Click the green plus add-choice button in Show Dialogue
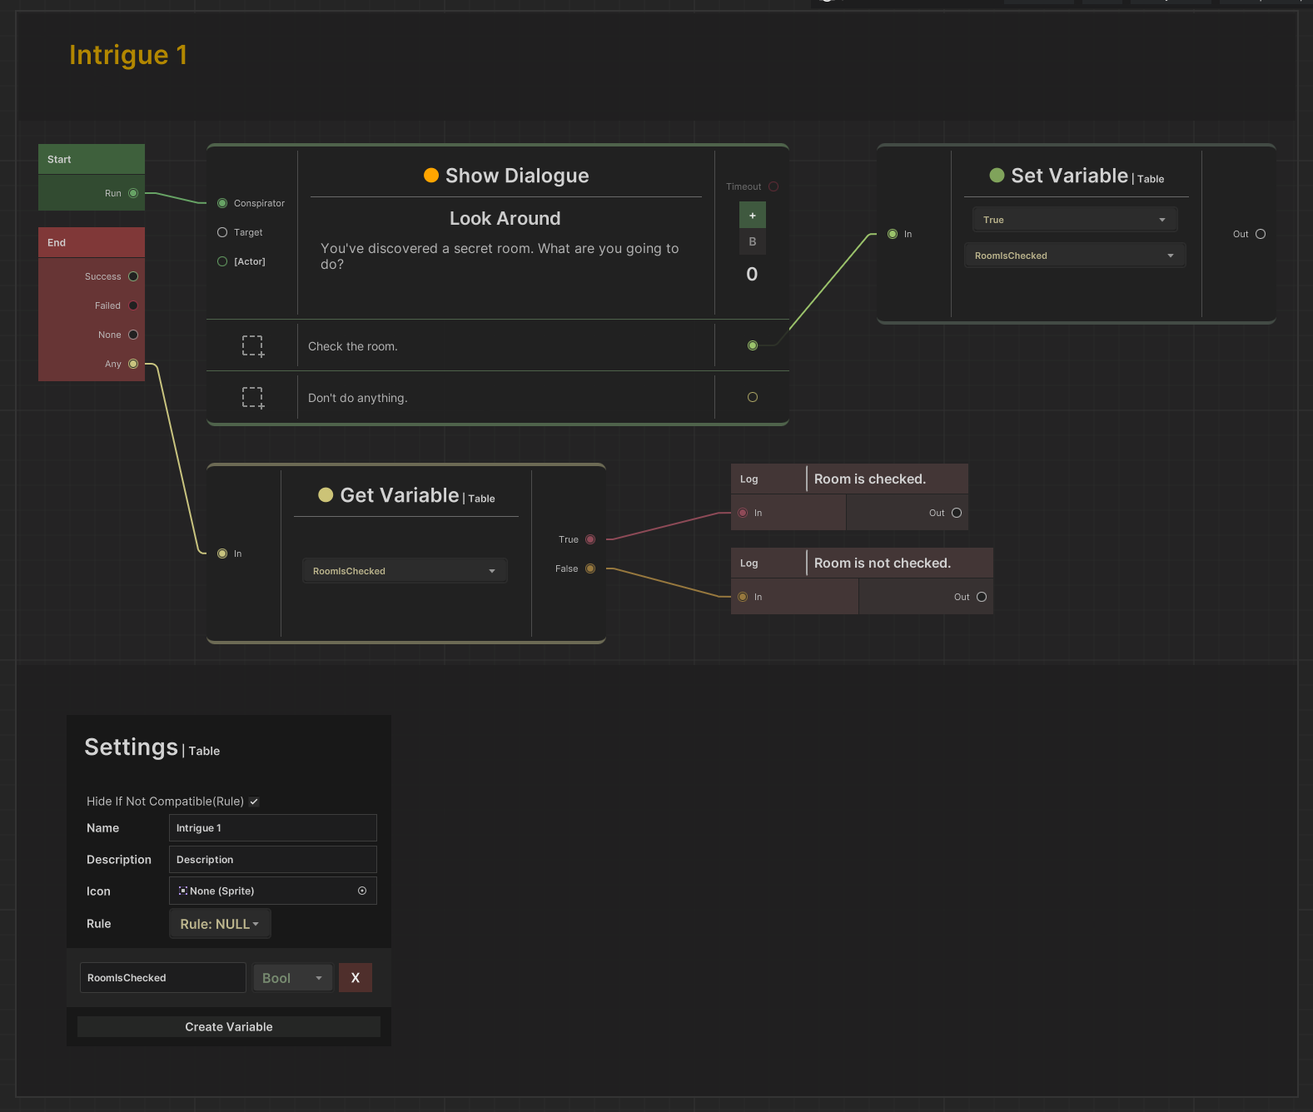This screenshot has width=1313, height=1112. pos(752,216)
